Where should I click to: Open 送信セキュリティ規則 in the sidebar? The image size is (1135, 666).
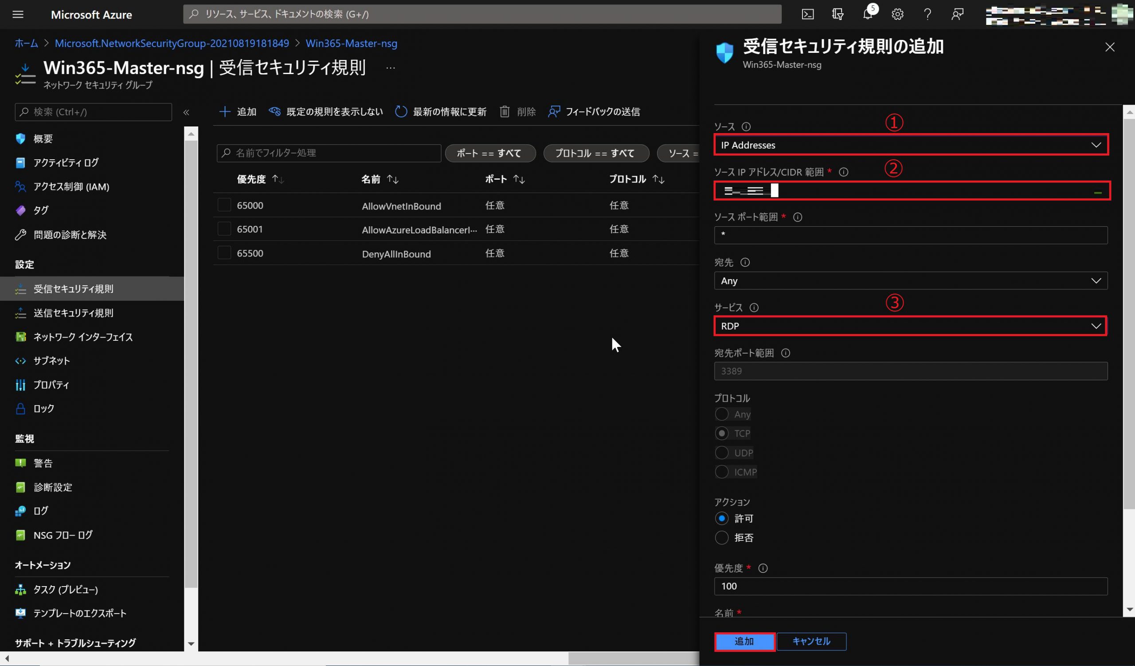tap(74, 313)
